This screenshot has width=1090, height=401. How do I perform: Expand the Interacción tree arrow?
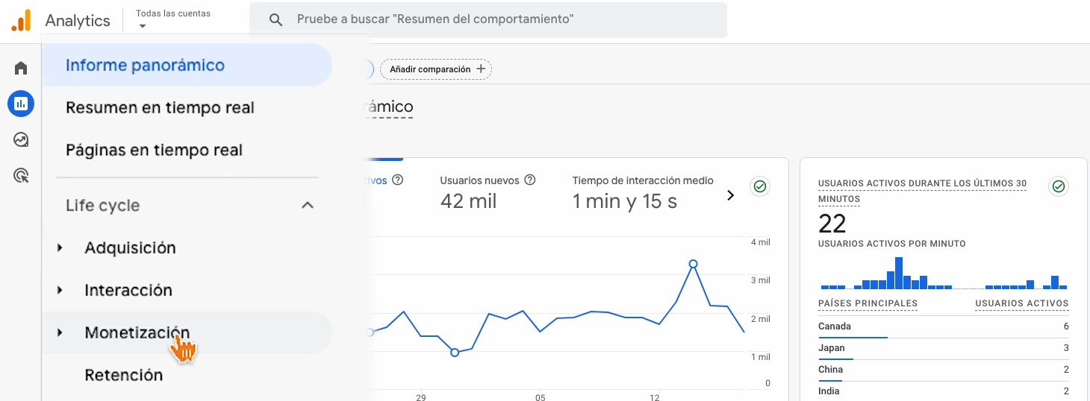coord(60,291)
